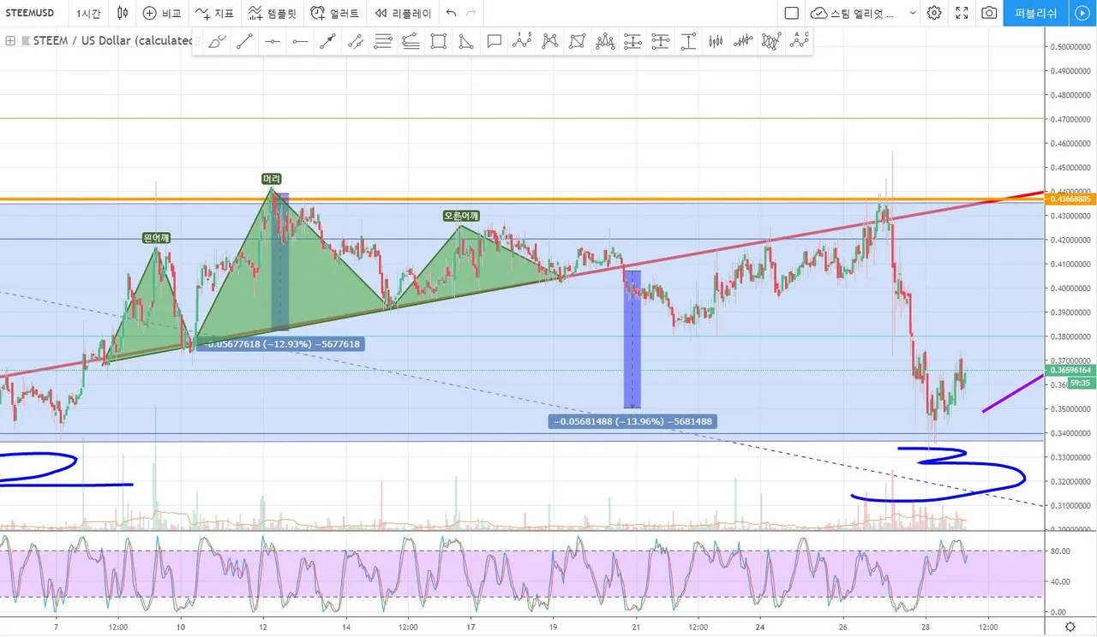Choose the arrow line drawing tool

(x=327, y=41)
